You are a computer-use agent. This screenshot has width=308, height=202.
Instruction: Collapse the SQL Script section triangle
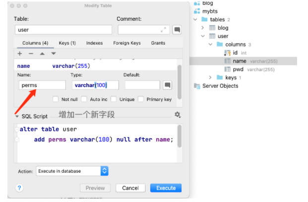(17, 116)
